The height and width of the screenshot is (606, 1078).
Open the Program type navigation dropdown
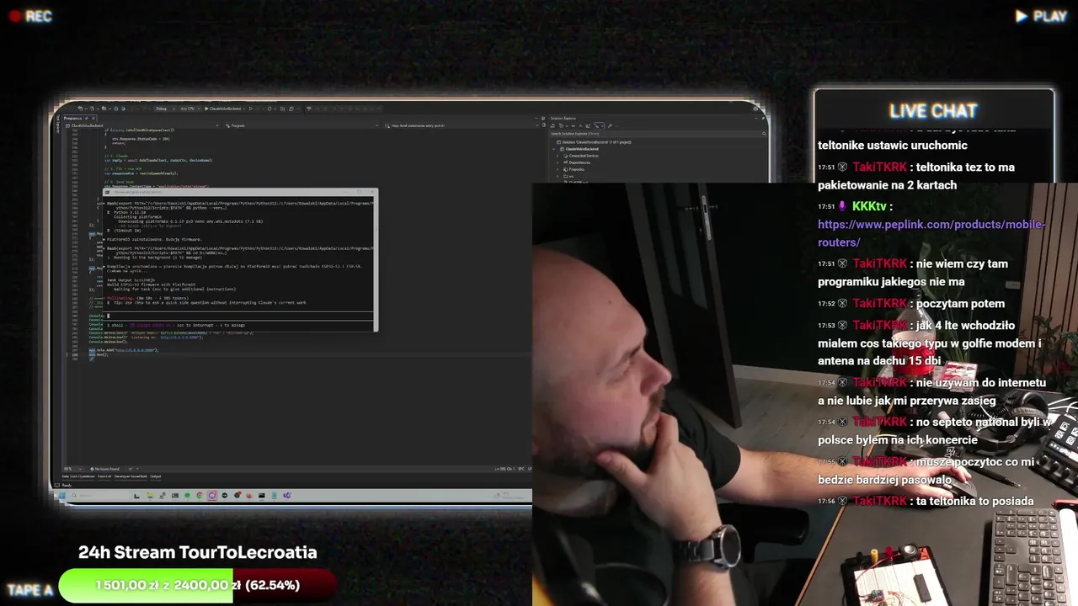point(302,125)
